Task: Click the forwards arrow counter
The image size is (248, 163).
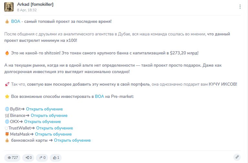Action: pos(42,158)
